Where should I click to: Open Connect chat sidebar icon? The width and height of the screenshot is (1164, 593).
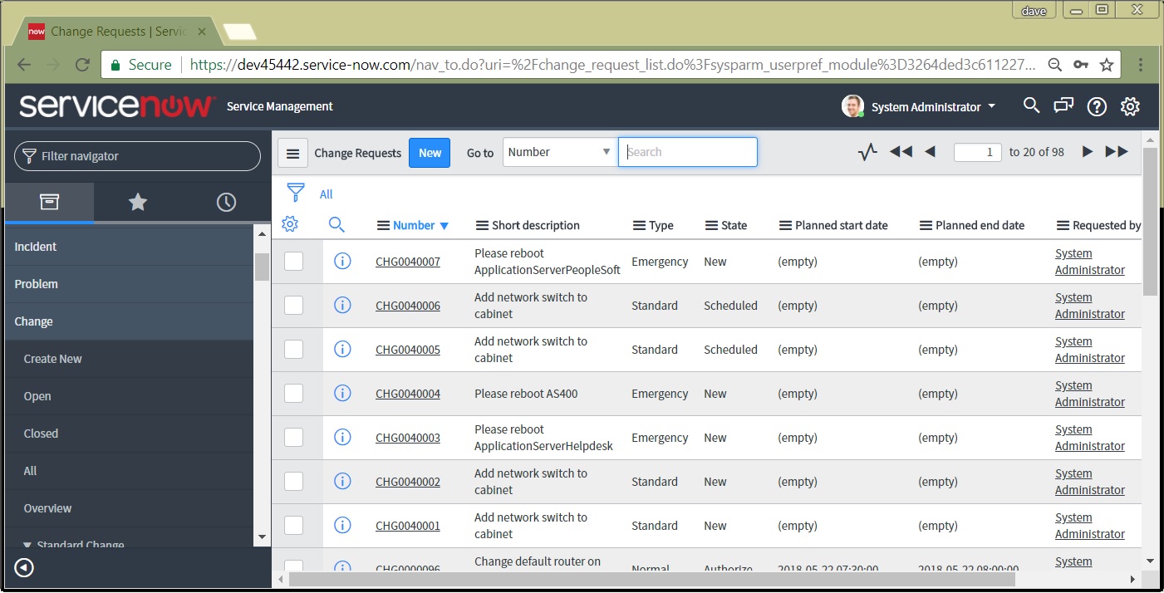pyautogui.click(x=1063, y=105)
